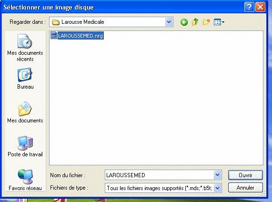Open Poste de travail
This screenshot has width=272, height=202.
[25, 146]
